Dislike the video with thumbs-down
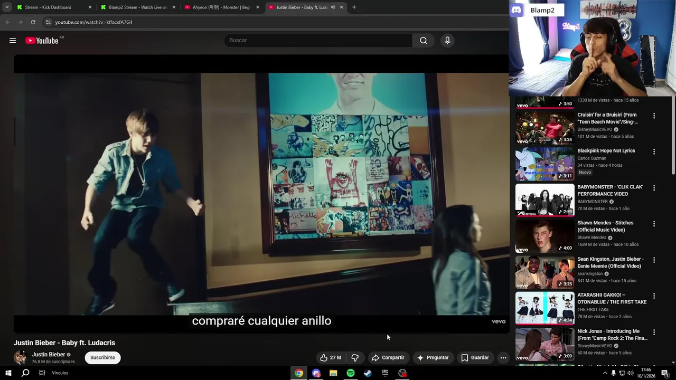This screenshot has width=676, height=380. pyautogui.click(x=355, y=357)
